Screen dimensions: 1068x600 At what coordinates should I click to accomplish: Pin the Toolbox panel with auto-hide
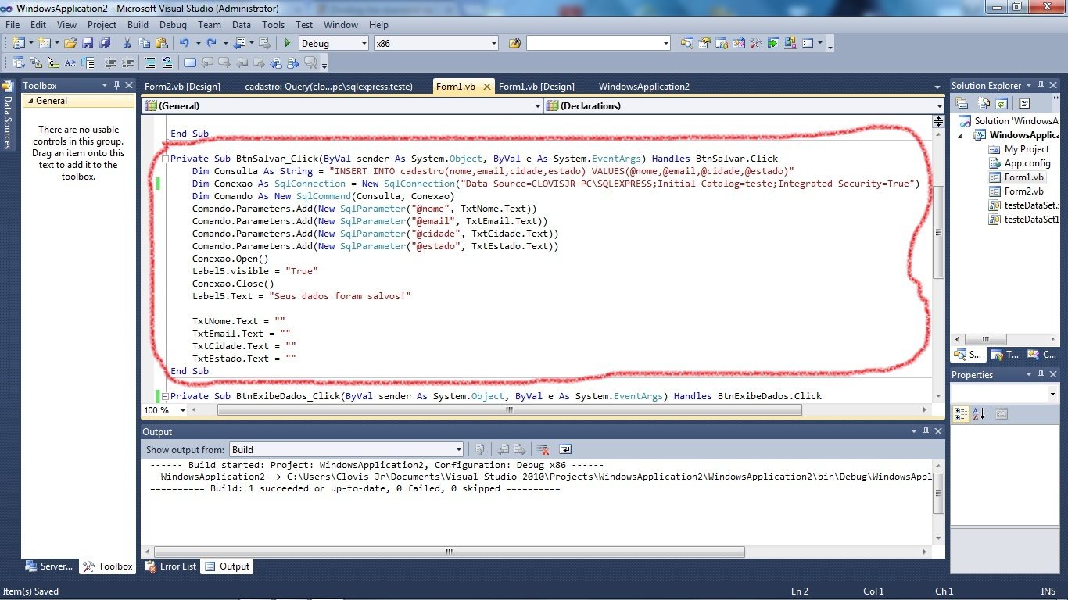click(x=116, y=86)
